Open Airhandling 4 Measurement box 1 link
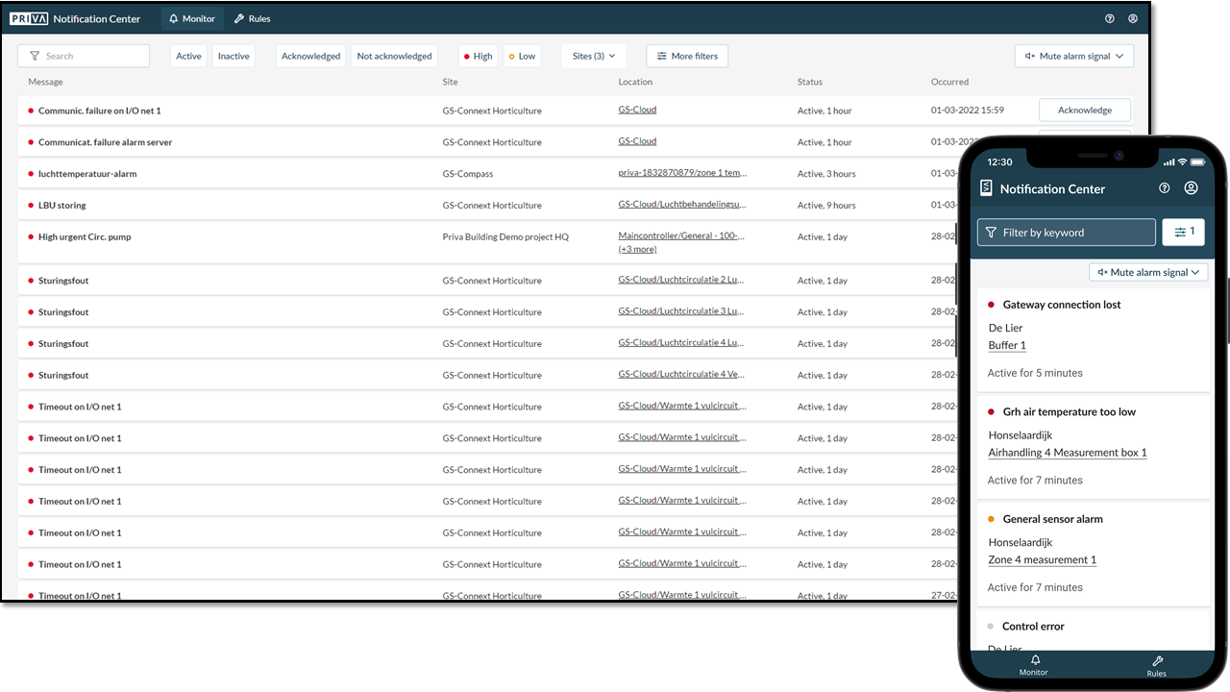Screen dimensions: 1230x692 (x=1068, y=453)
